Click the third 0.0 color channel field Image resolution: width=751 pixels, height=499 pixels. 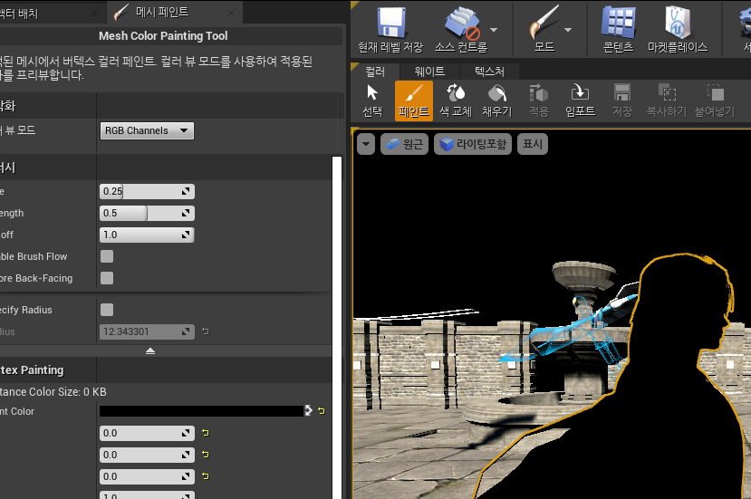pyautogui.click(x=147, y=476)
